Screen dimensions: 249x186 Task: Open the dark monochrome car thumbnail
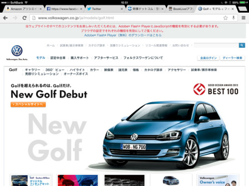(124, 180)
